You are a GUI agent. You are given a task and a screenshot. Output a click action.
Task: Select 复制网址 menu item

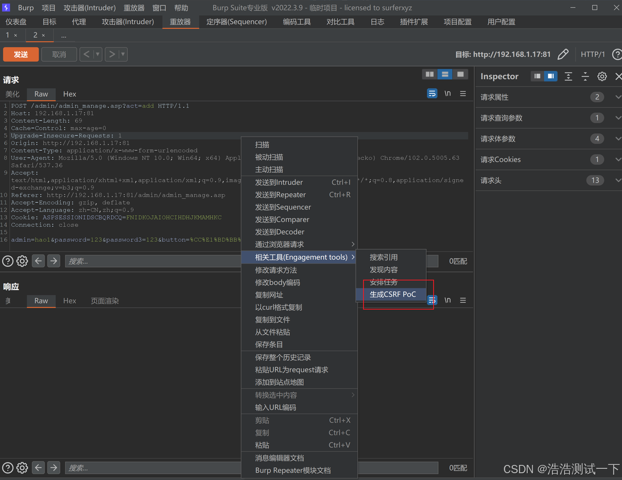pyautogui.click(x=299, y=295)
